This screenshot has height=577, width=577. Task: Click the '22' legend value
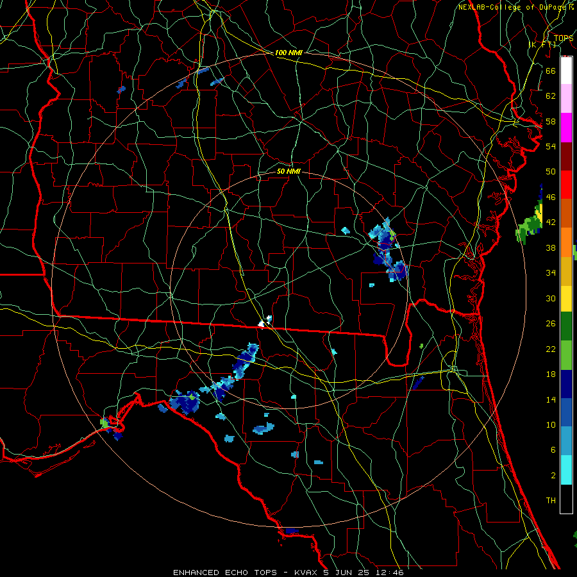[551, 349]
